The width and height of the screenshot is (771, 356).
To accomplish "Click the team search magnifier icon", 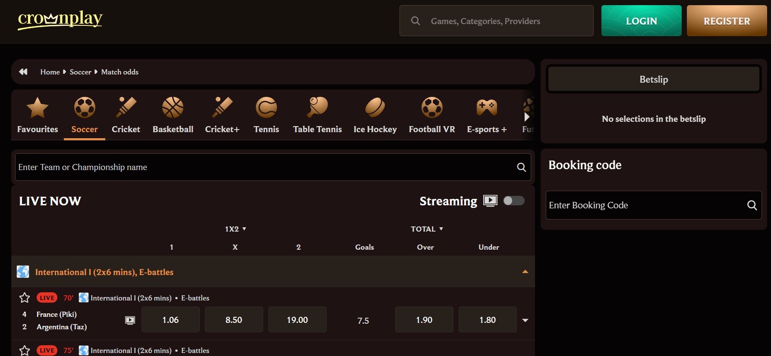I will point(521,167).
